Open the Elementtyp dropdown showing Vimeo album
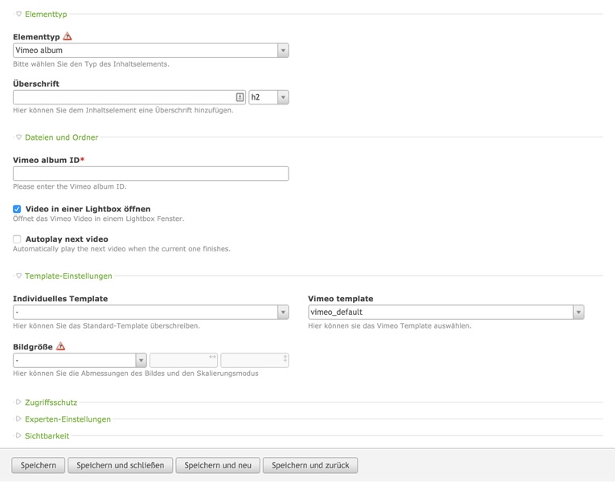 pyautogui.click(x=150, y=51)
